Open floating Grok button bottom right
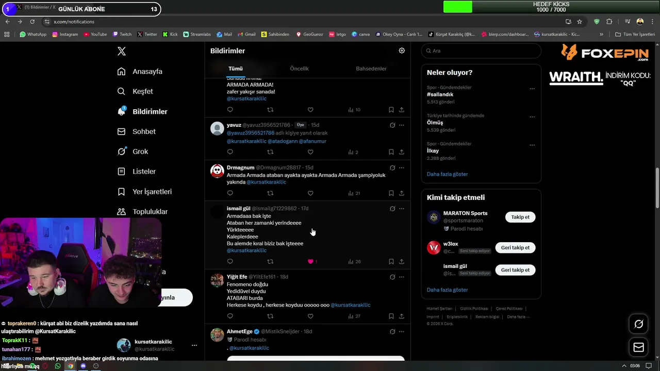 click(x=639, y=324)
